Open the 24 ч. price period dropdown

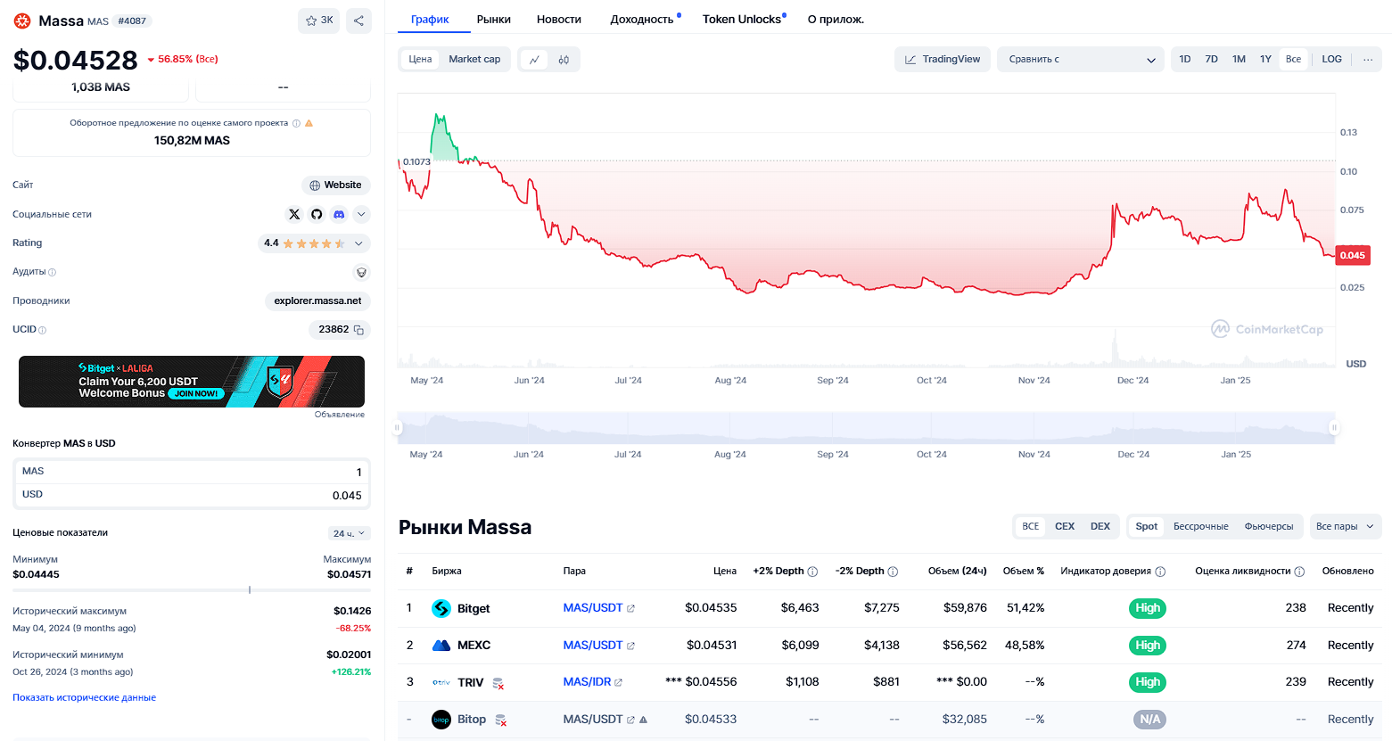point(350,533)
